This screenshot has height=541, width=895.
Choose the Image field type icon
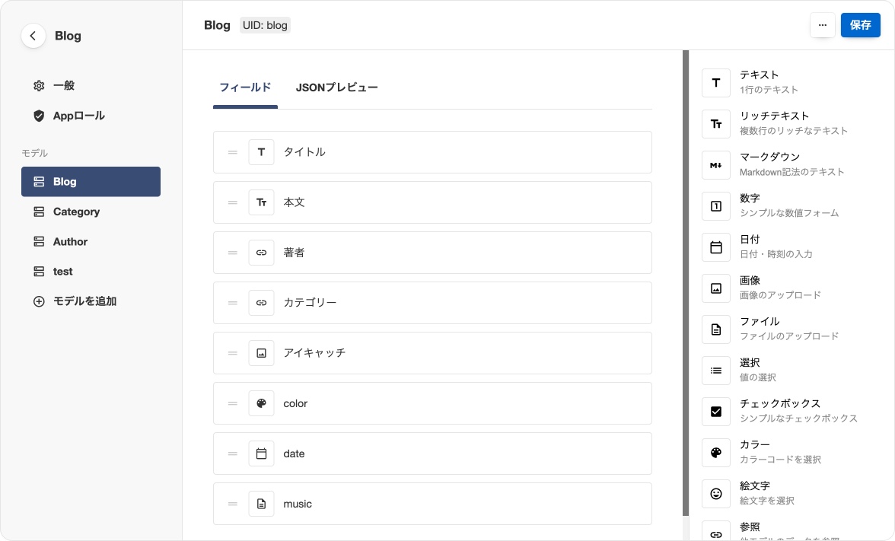coord(715,288)
